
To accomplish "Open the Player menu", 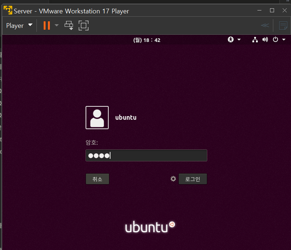I will pos(19,25).
